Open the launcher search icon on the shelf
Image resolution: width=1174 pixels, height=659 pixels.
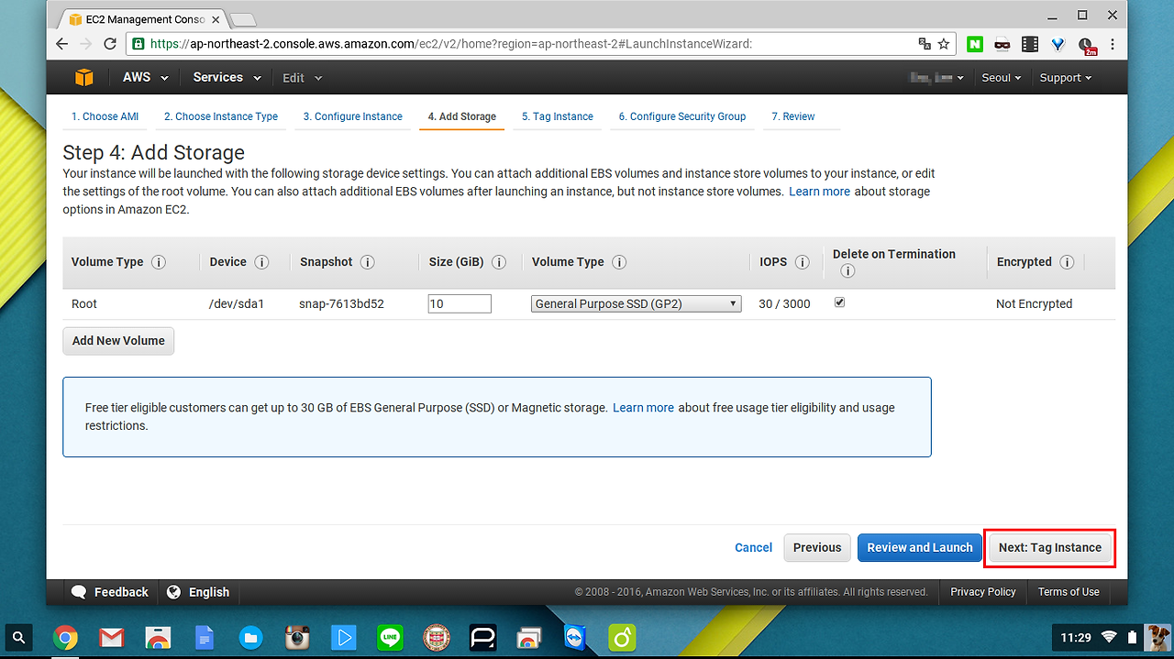click(19, 637)
